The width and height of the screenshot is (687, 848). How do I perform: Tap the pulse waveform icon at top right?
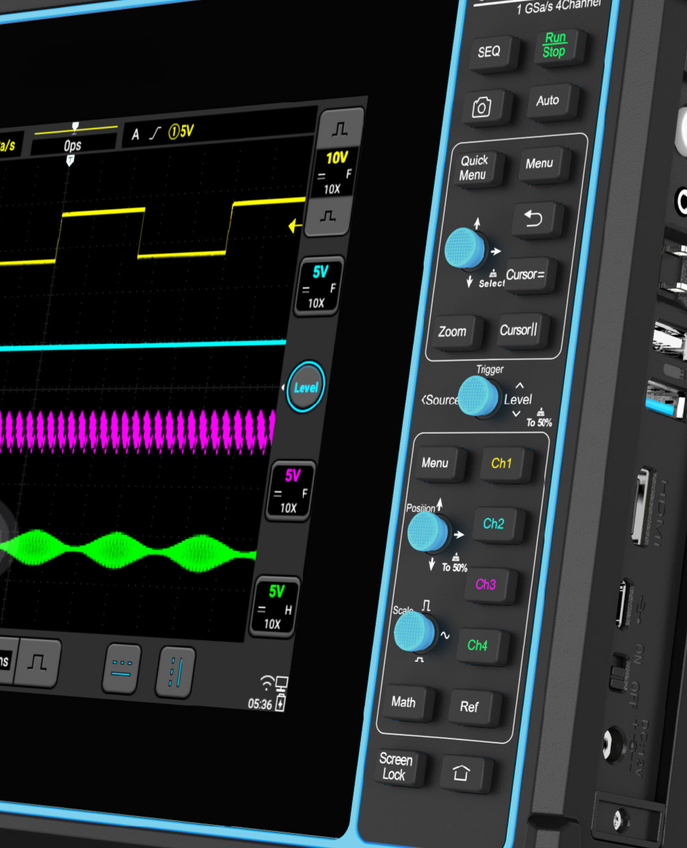click(x=341, y=128)
